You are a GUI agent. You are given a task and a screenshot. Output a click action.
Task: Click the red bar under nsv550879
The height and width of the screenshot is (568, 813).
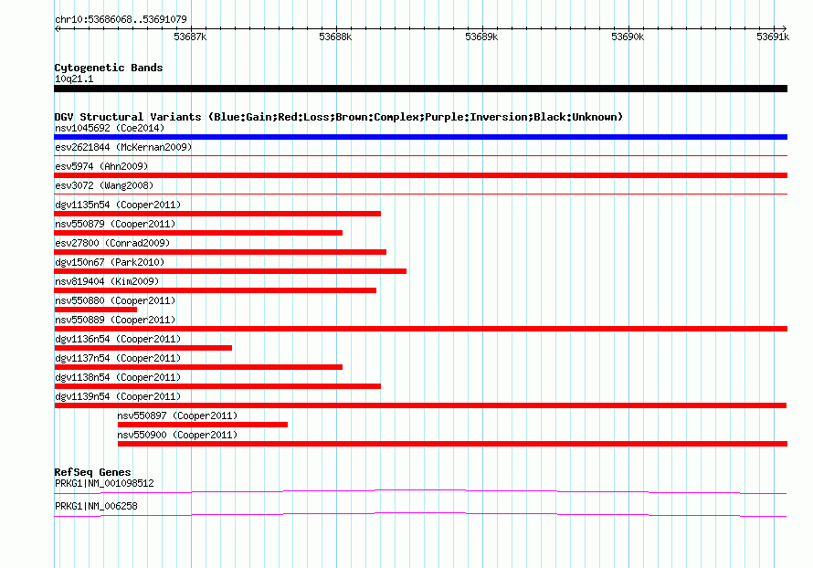click(x=198, y=233)
